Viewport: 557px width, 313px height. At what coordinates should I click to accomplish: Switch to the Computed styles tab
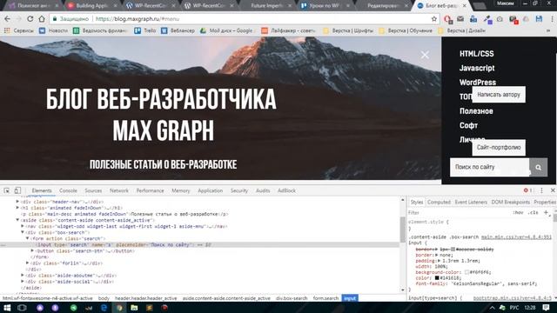coord(439,202)
